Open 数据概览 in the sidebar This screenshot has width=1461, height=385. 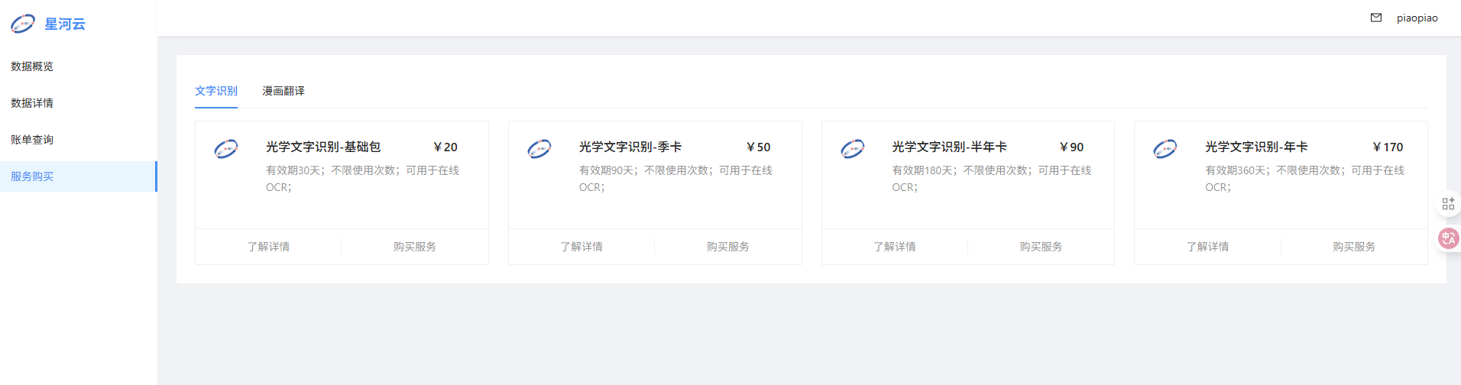pyautogui.click(x=32, y=66)
